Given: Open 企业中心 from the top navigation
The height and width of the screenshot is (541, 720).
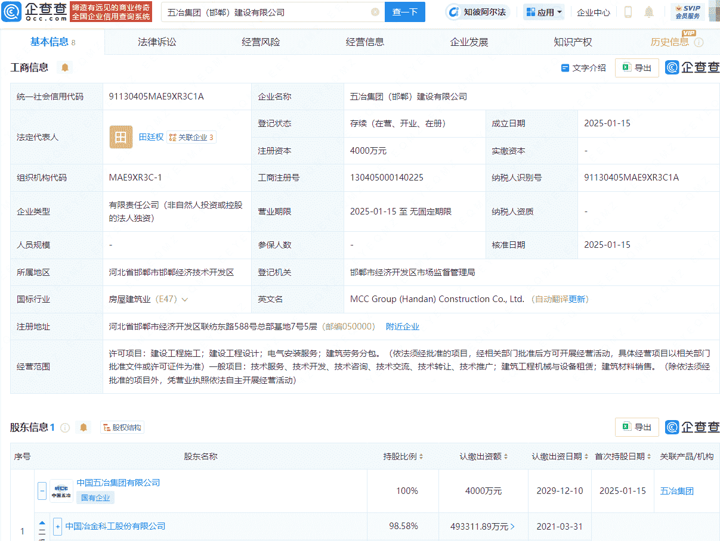Looking at the screenshot, I should (x=593, y=11).
